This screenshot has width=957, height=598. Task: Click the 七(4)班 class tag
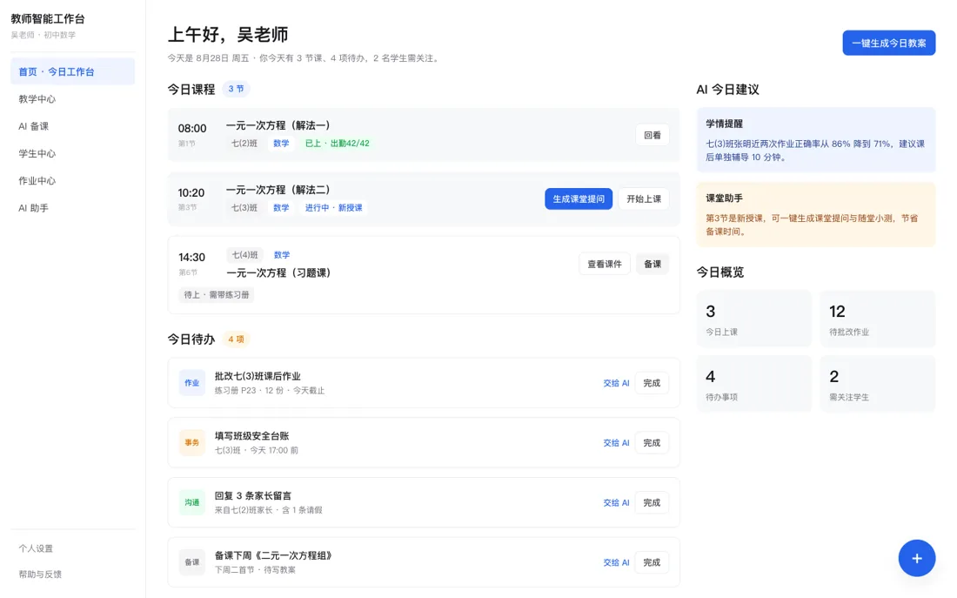tap(244, 255)
